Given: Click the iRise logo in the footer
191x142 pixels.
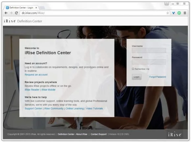Looking at the screenshot, I should click(175, 134).
